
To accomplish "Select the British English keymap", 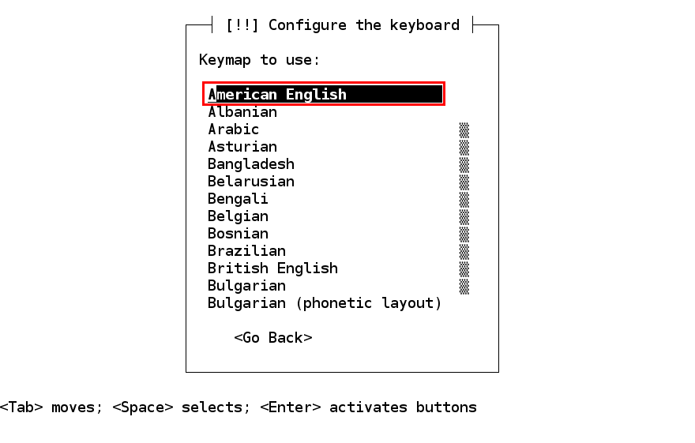I will 272,268.
